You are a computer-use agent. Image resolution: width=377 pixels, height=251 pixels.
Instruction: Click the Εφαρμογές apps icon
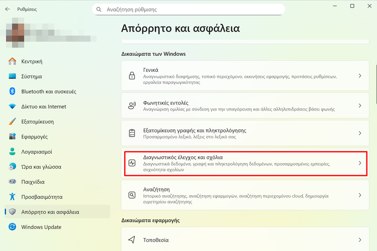click(x=12, y=137)
